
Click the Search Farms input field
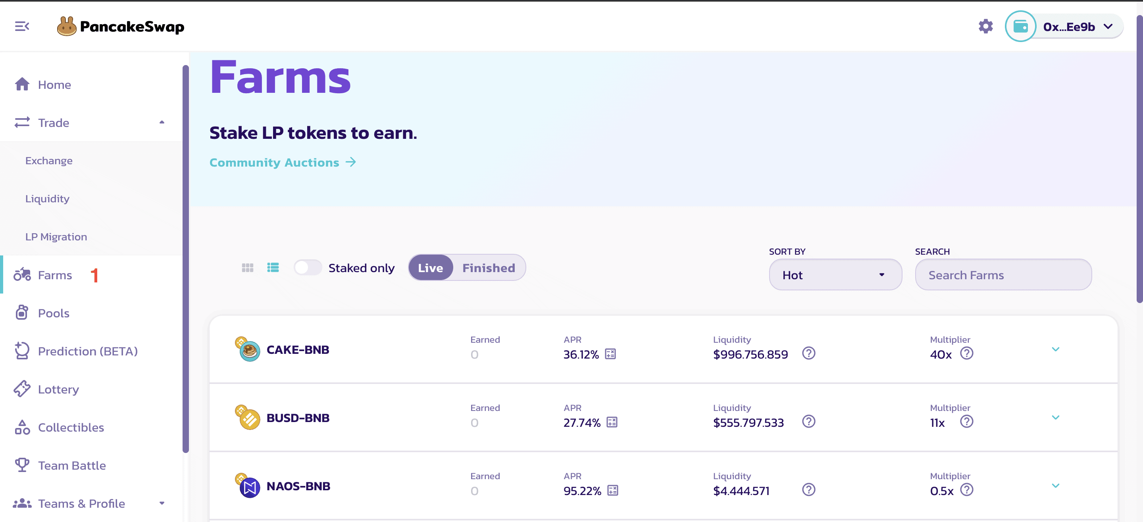click(1003, 275)
